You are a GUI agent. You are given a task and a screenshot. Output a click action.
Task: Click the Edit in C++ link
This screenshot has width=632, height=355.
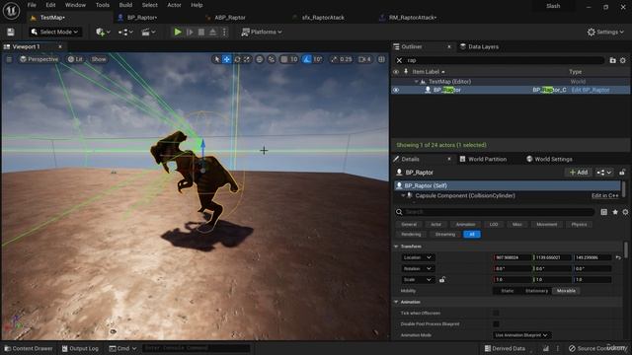click(x=604, y=195)
